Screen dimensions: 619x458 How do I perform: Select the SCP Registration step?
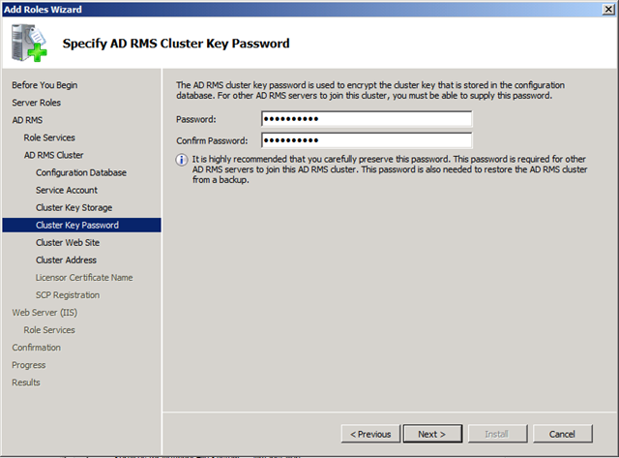tap(68, 295)
